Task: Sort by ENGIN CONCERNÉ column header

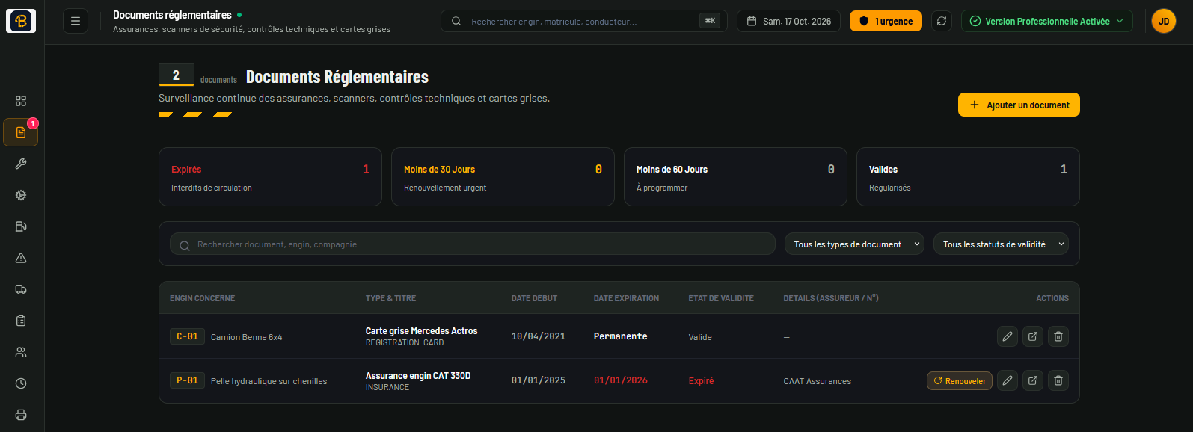Action: tap(202, 298)
